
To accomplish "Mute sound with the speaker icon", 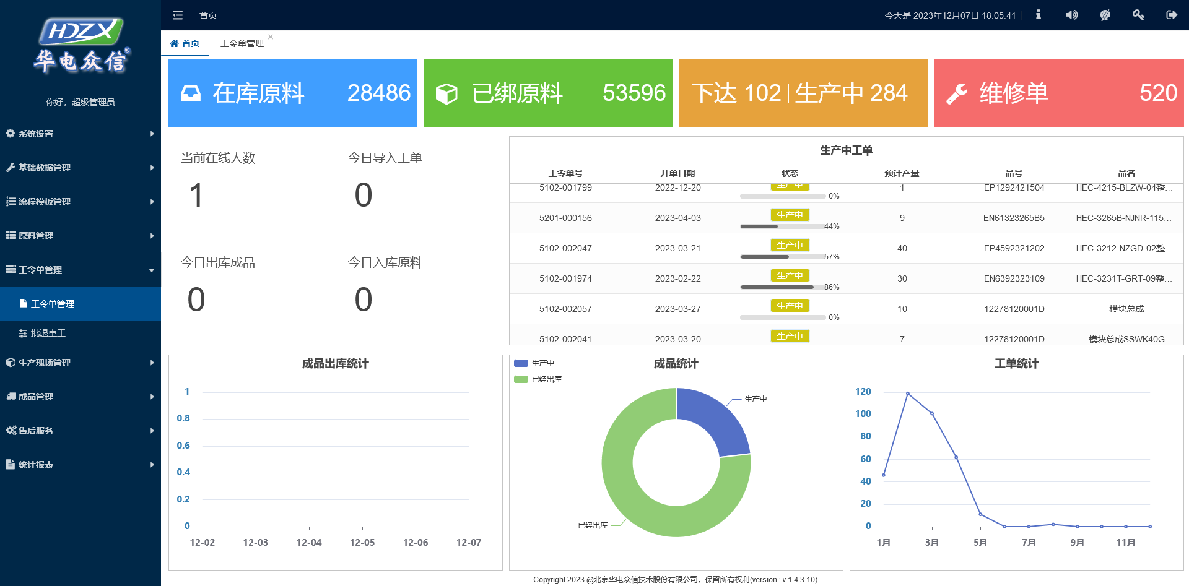I will click(1072, 15).
